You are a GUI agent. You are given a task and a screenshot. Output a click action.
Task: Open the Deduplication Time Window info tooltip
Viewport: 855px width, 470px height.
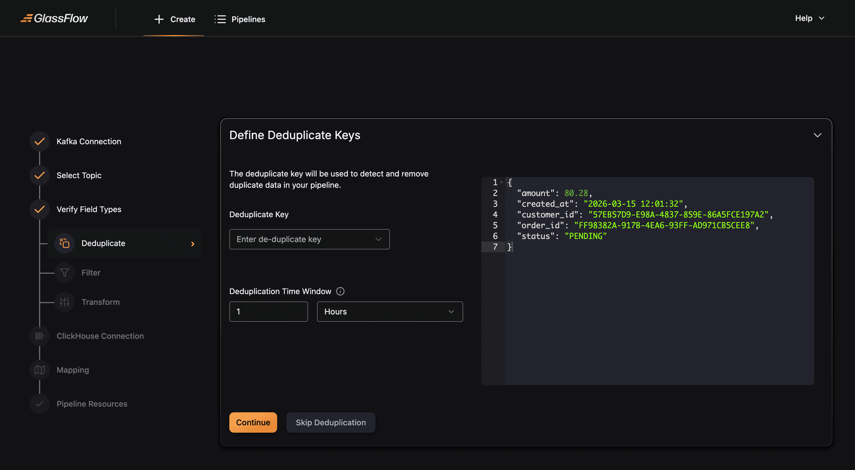[x=340, y=291]
